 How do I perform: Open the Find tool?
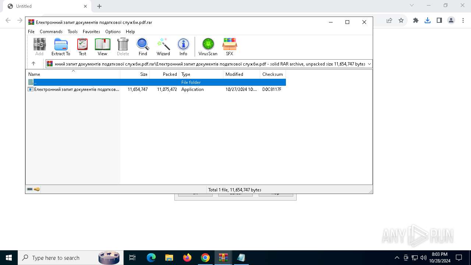point(143,47)
